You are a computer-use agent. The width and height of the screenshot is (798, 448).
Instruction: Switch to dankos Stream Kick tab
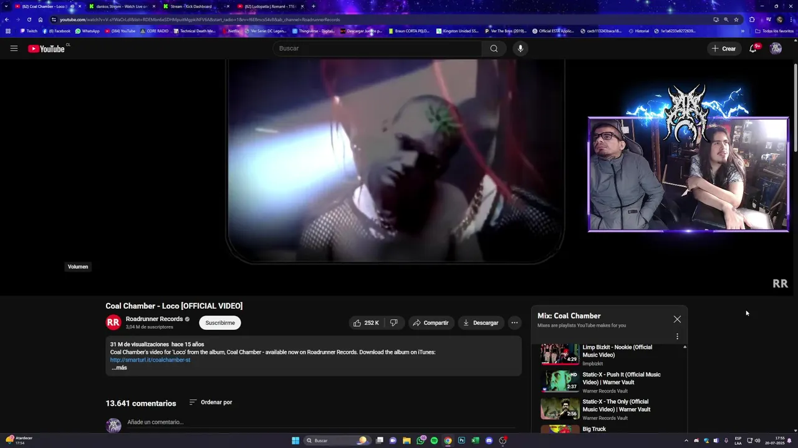121,6
